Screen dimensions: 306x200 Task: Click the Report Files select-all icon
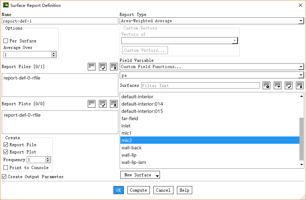[103, 67]
